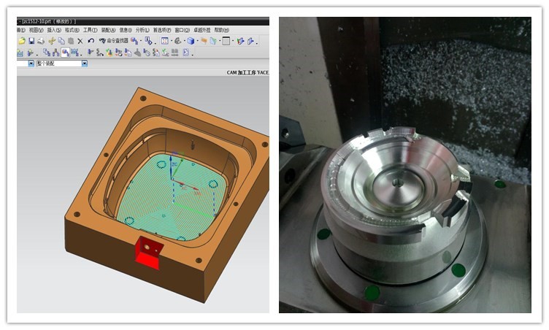Image resolution: width=549 pixels, height=330 pixels.
Task: Click the Cut (scissors) icon
Action: click(52, 42)
